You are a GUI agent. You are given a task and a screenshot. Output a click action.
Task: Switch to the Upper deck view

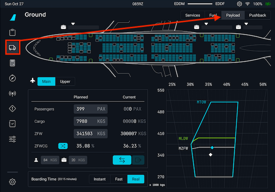65,81
